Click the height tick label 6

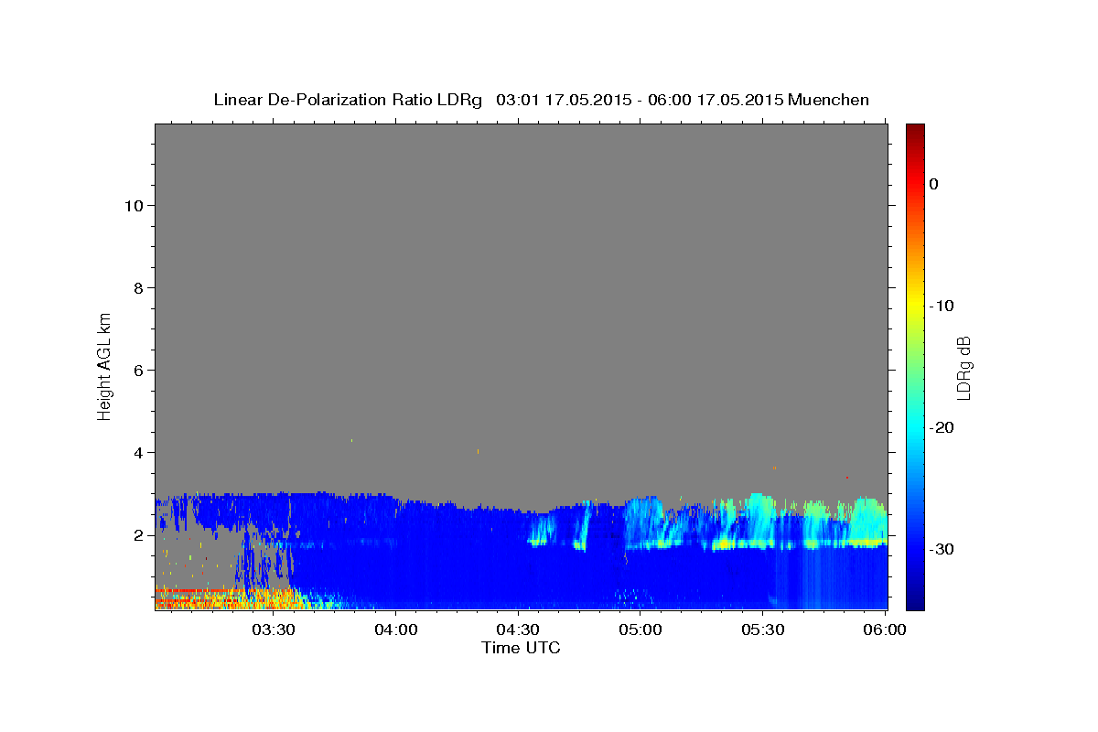tap(137, 371)
